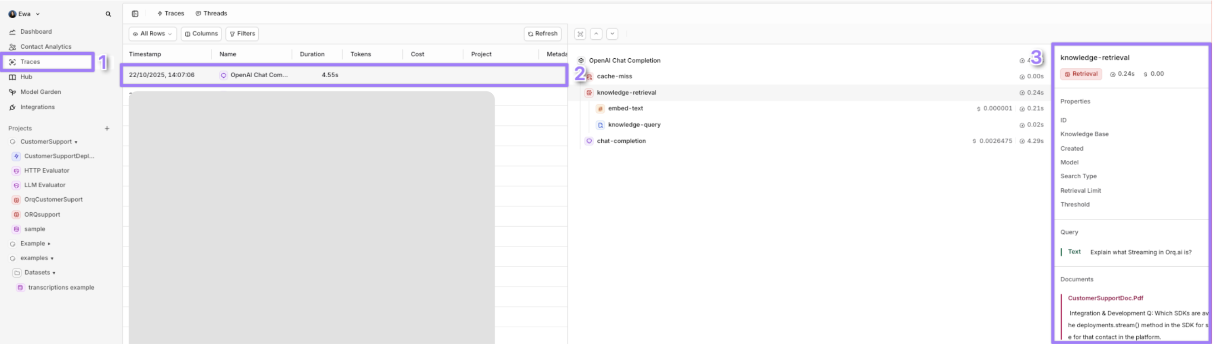The width and height of the screenshot is (1218, 348).
Task: Click the Refresh button
Action: tap(543, 34)
